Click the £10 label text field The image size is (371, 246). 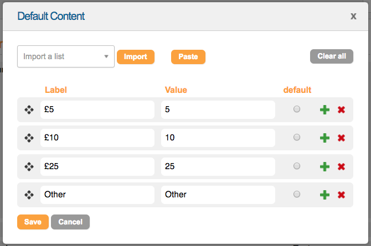tap(97, 138)
